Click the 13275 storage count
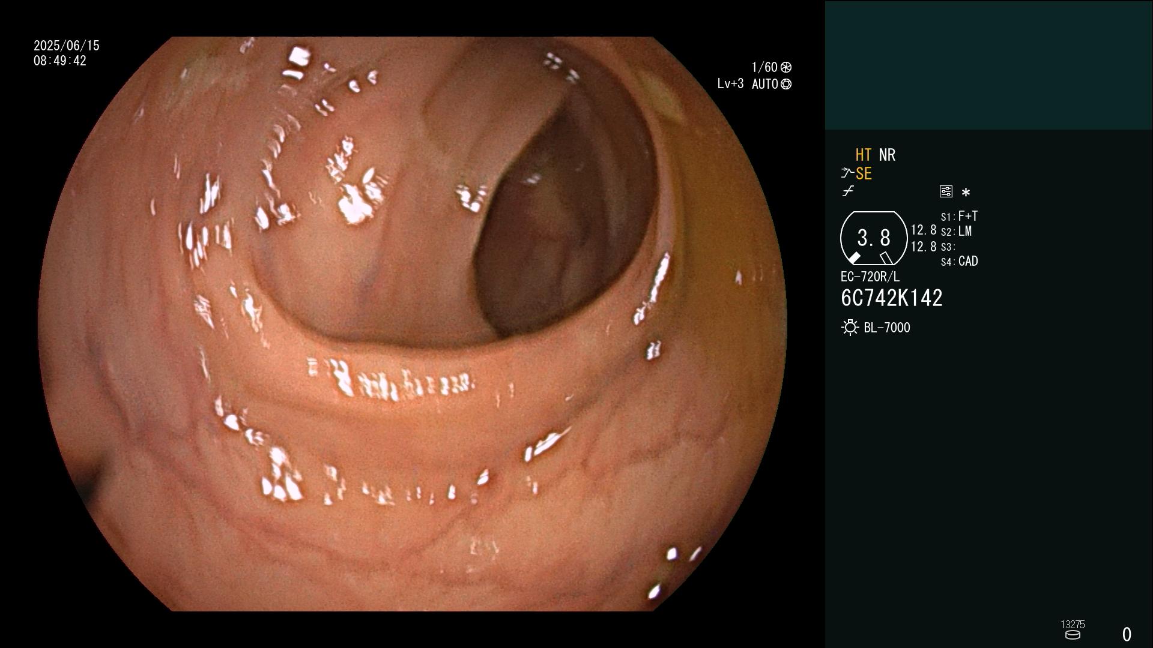1153x648 pixels. pos(1073,625)
